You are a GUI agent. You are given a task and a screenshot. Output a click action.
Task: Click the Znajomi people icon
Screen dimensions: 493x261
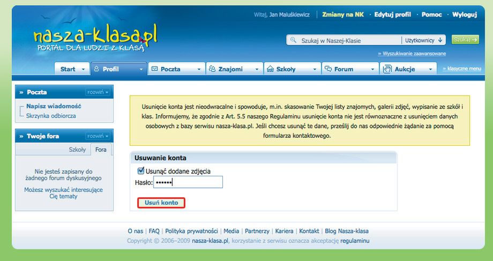tap(212, 69)
